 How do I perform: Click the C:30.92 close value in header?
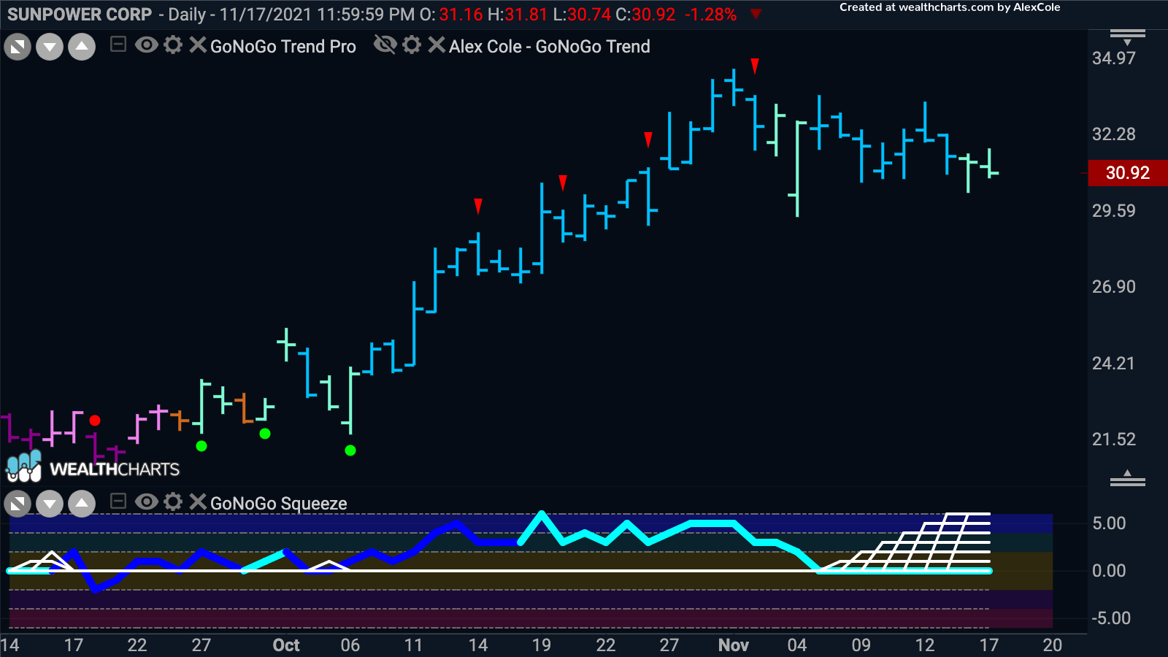click(645, 15)
